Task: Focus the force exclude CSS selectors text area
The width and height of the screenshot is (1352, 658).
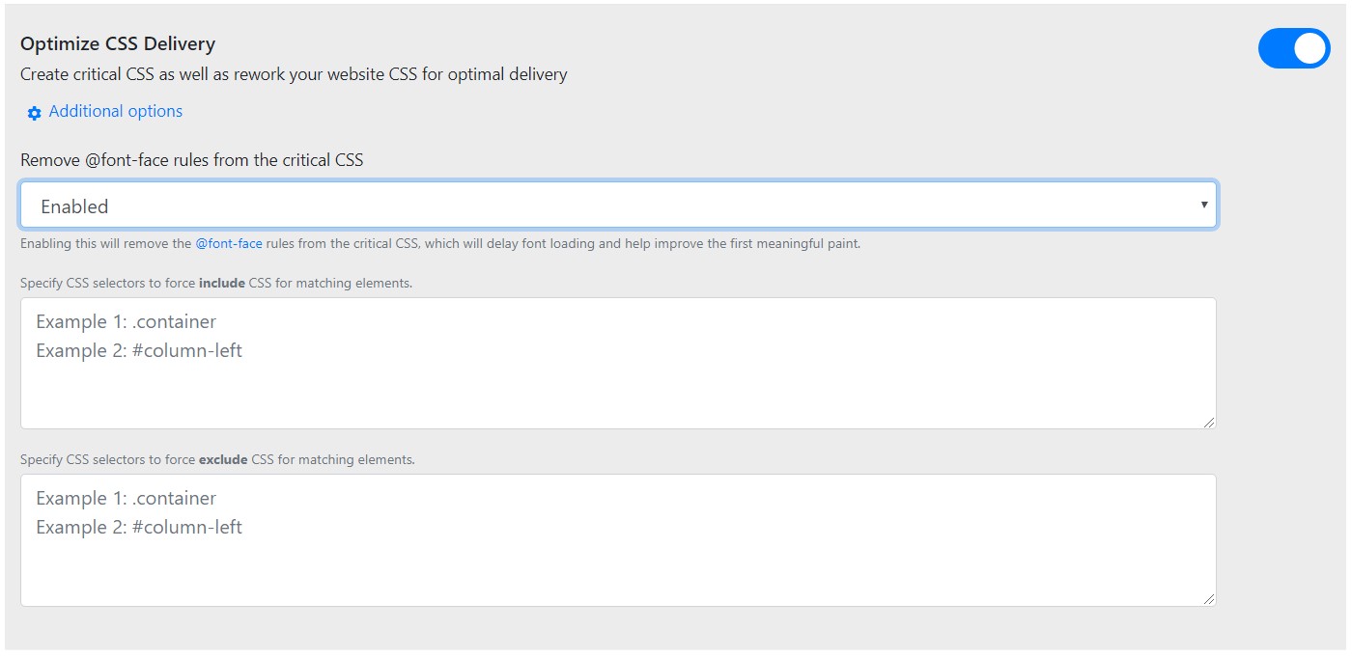Action: (618, 540)
